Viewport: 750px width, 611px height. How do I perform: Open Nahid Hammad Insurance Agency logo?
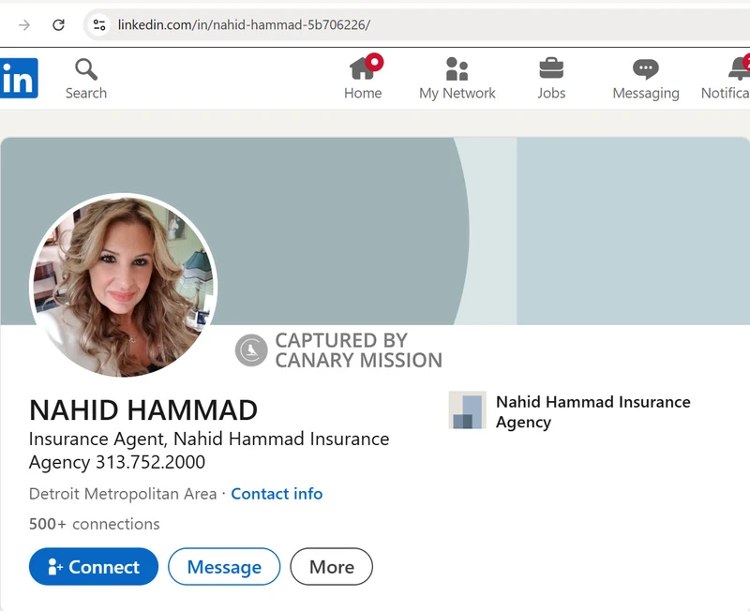(467, 410)
